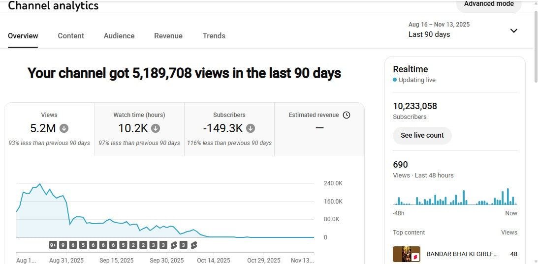Select the Watch time (hours) metric card
The image size is (538, 264).
[x=139, y=129]
